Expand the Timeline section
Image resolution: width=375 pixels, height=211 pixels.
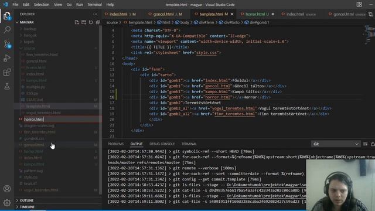point(59,207)
